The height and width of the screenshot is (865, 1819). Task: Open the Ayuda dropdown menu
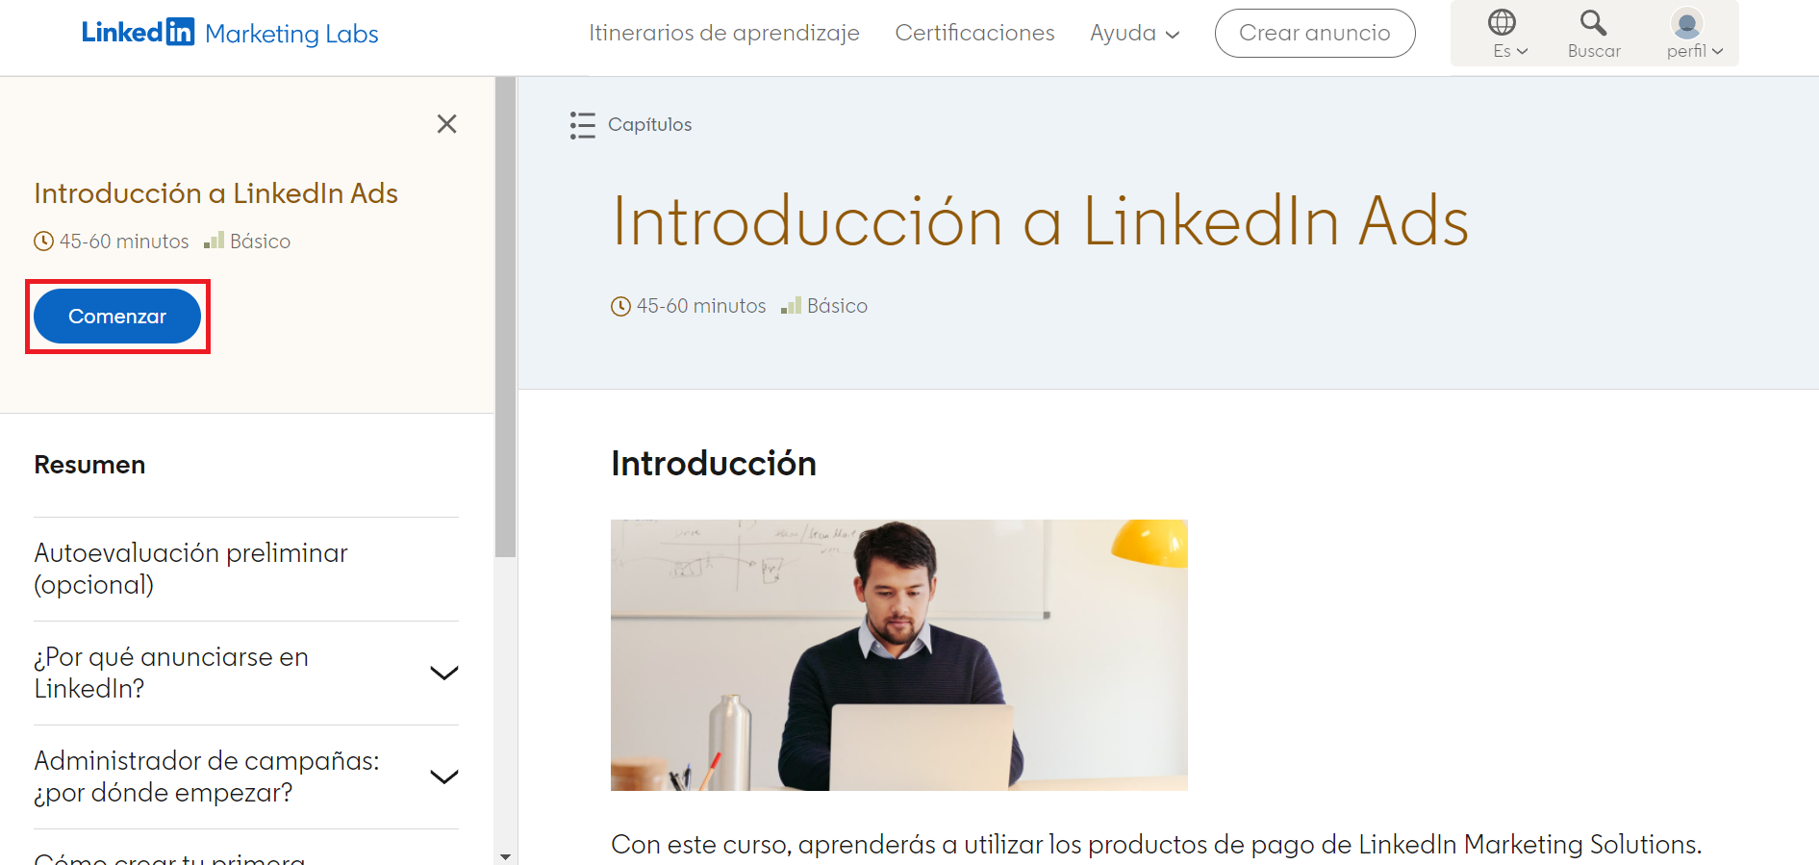point(1134,34)
